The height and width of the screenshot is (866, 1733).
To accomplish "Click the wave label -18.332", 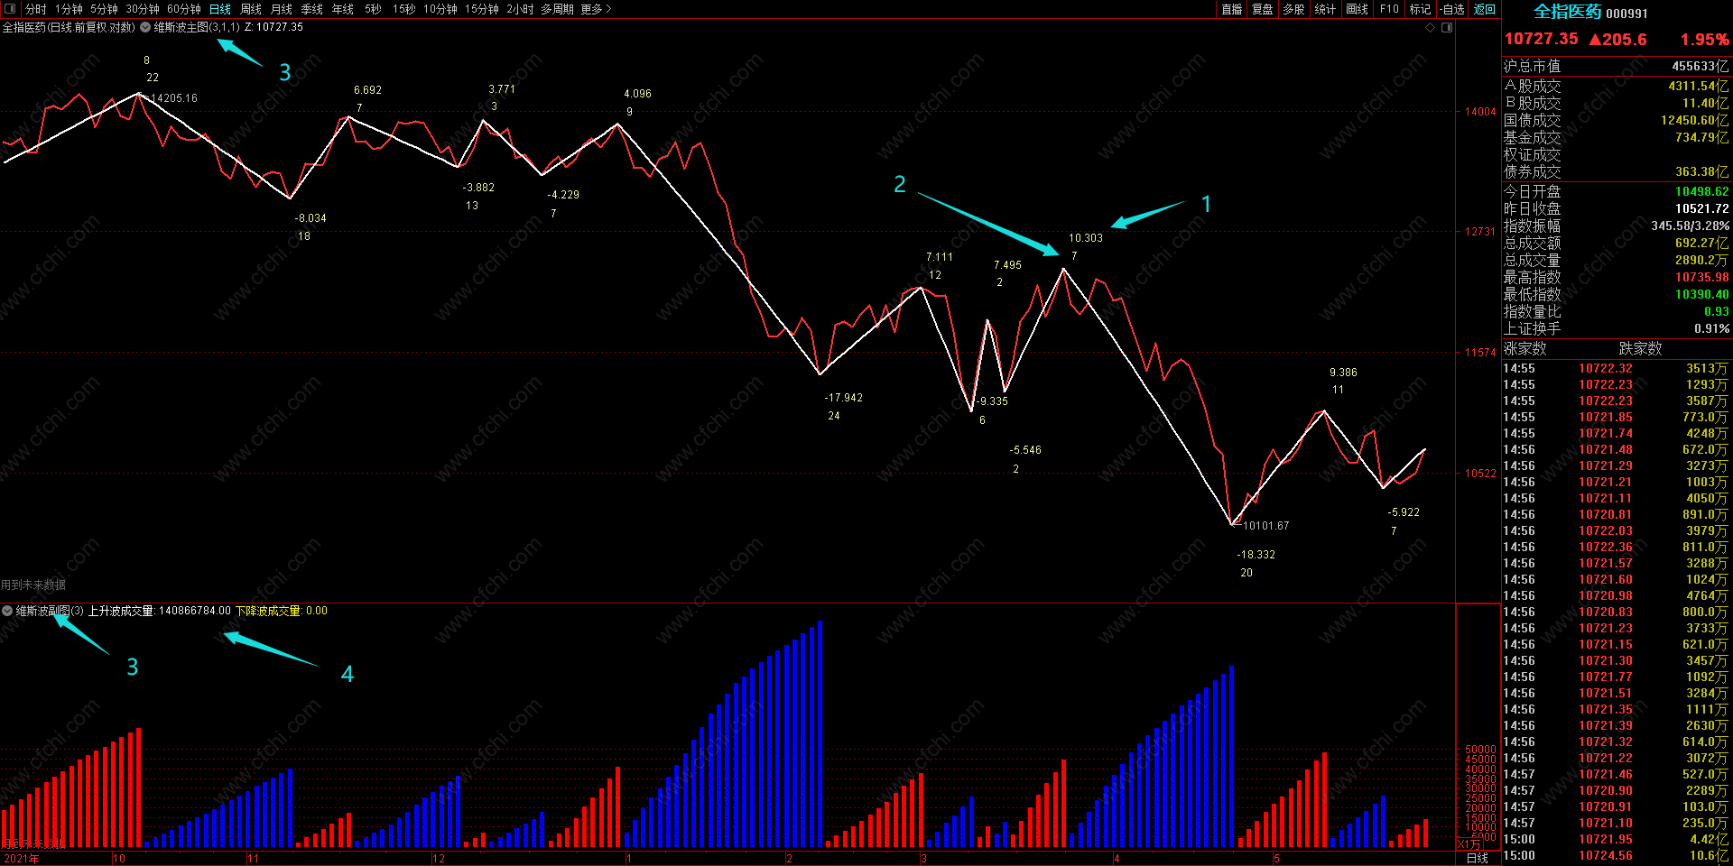I will tap(1256, 555).
